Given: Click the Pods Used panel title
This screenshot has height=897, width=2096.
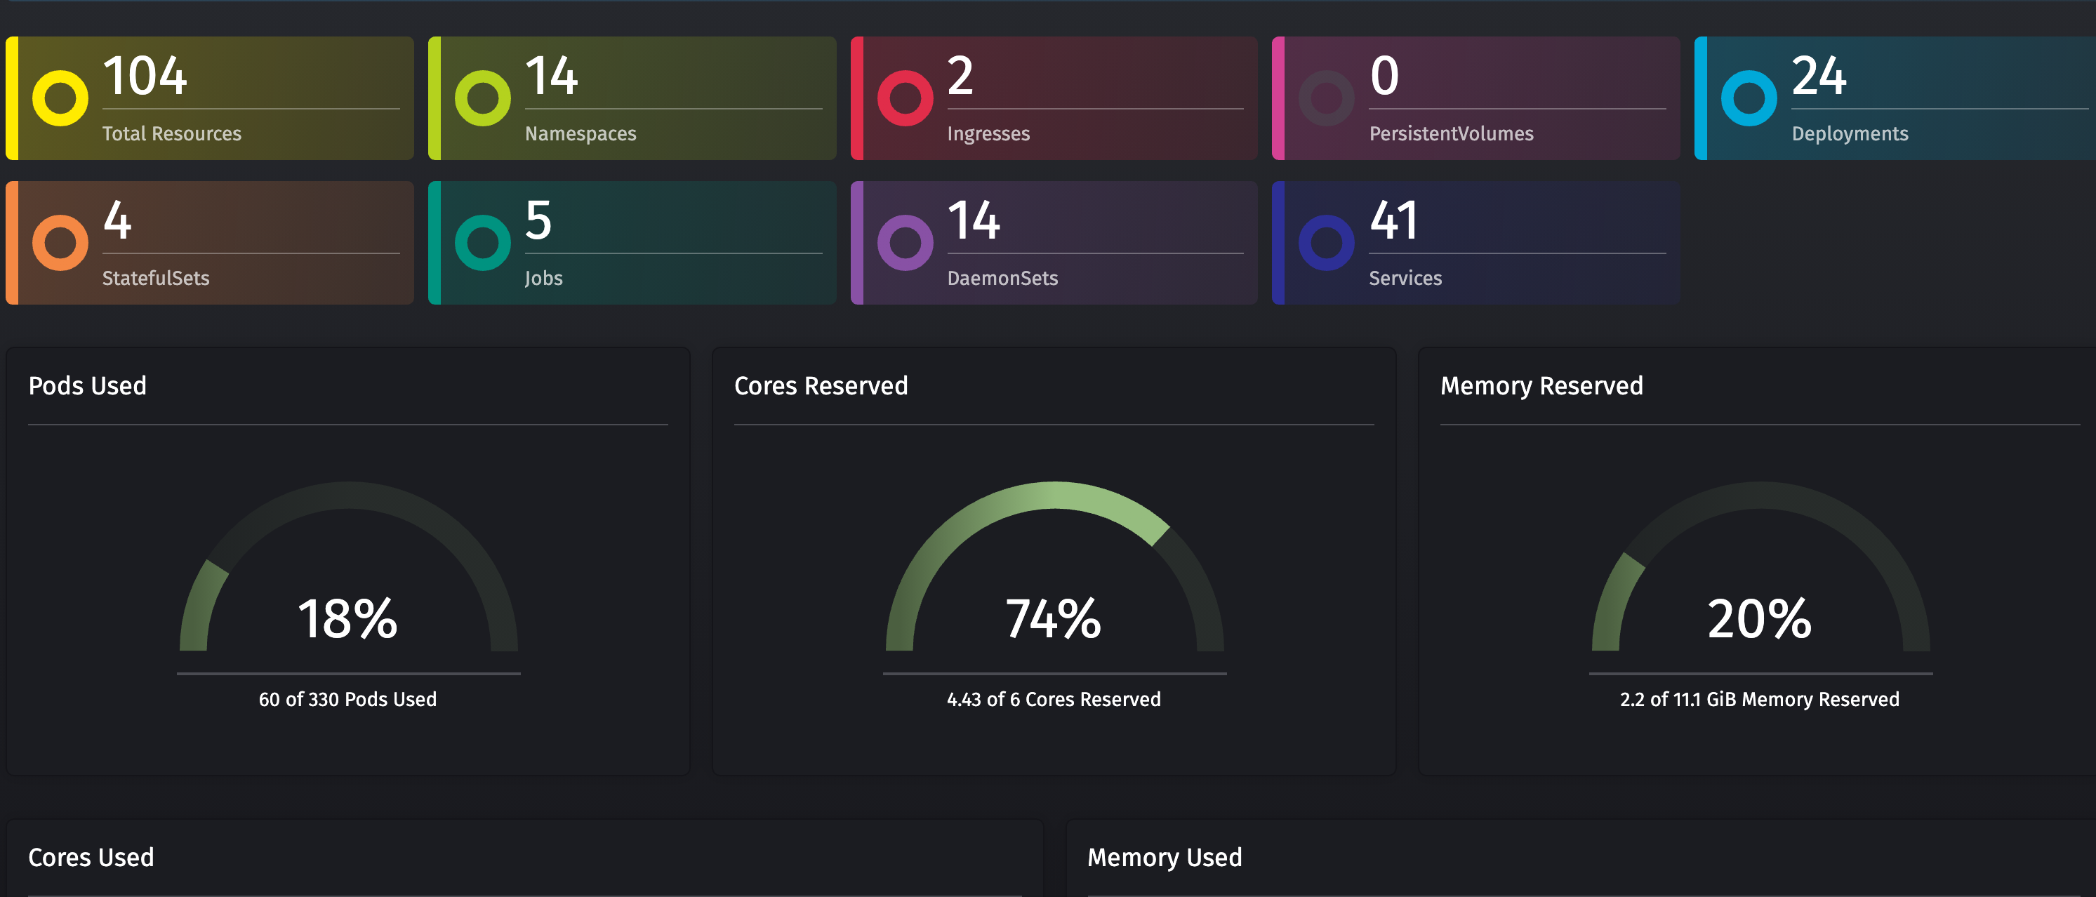Looking at the screenshot, I should click(87, 385).
